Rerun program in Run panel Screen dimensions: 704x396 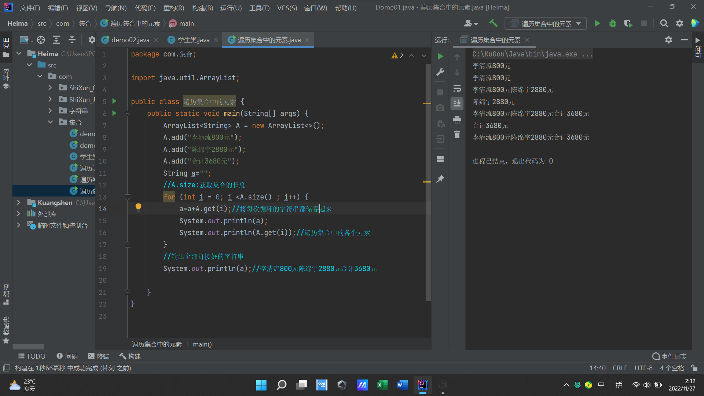[440, 56]
